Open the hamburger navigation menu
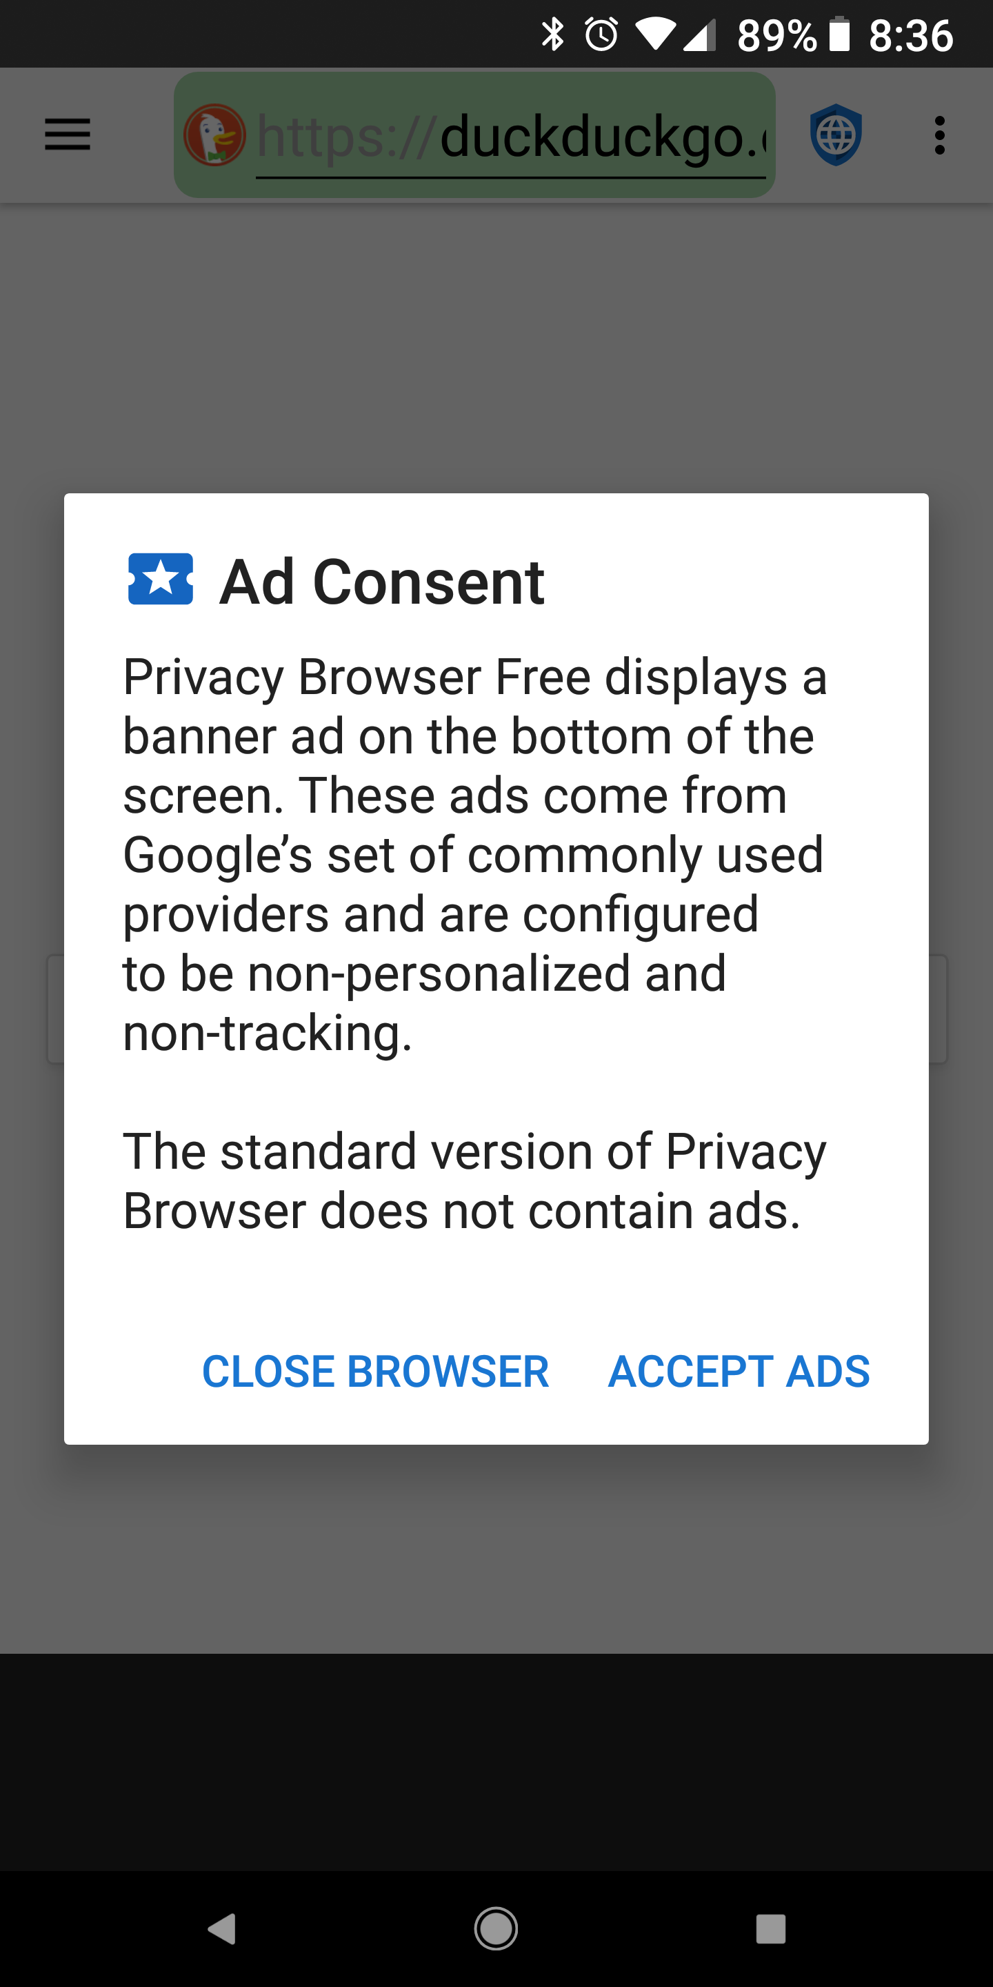The height and width of the screenshot is (1987, 993). pyautogui.click(x=67, y=135)
